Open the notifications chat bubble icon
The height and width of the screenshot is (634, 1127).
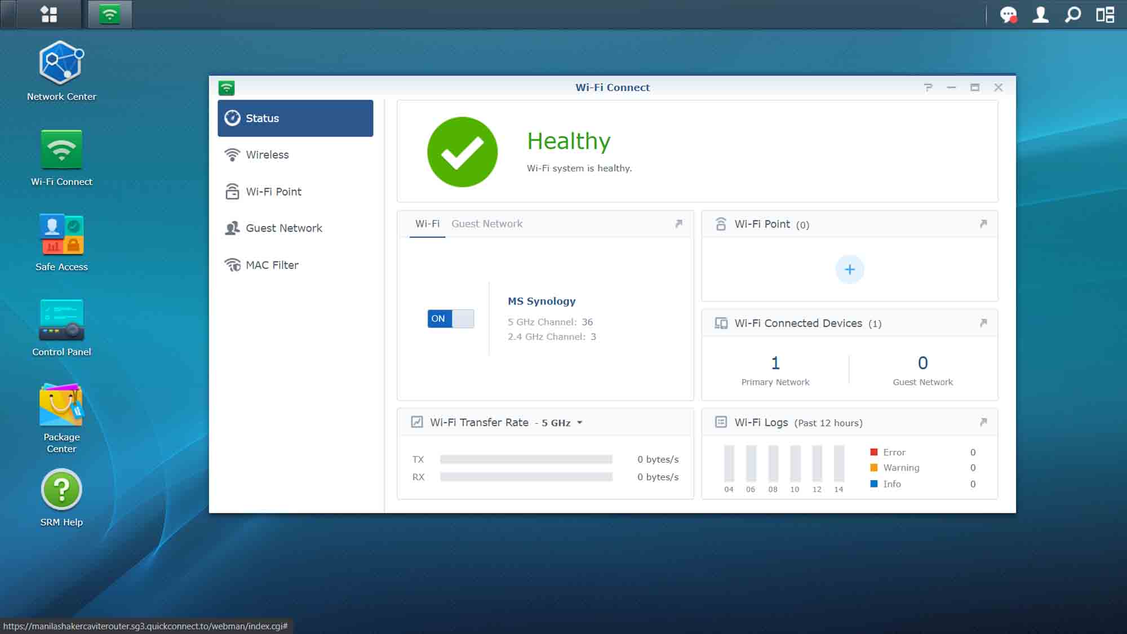pyautogui.click(x=1008, y=15)
